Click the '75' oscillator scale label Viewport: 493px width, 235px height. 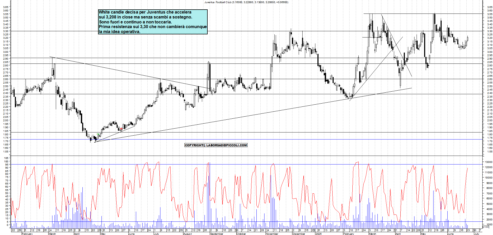7,177
